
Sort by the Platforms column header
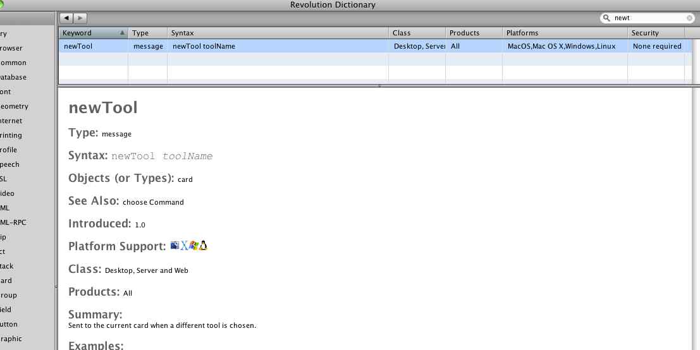[x=565, y=33]
